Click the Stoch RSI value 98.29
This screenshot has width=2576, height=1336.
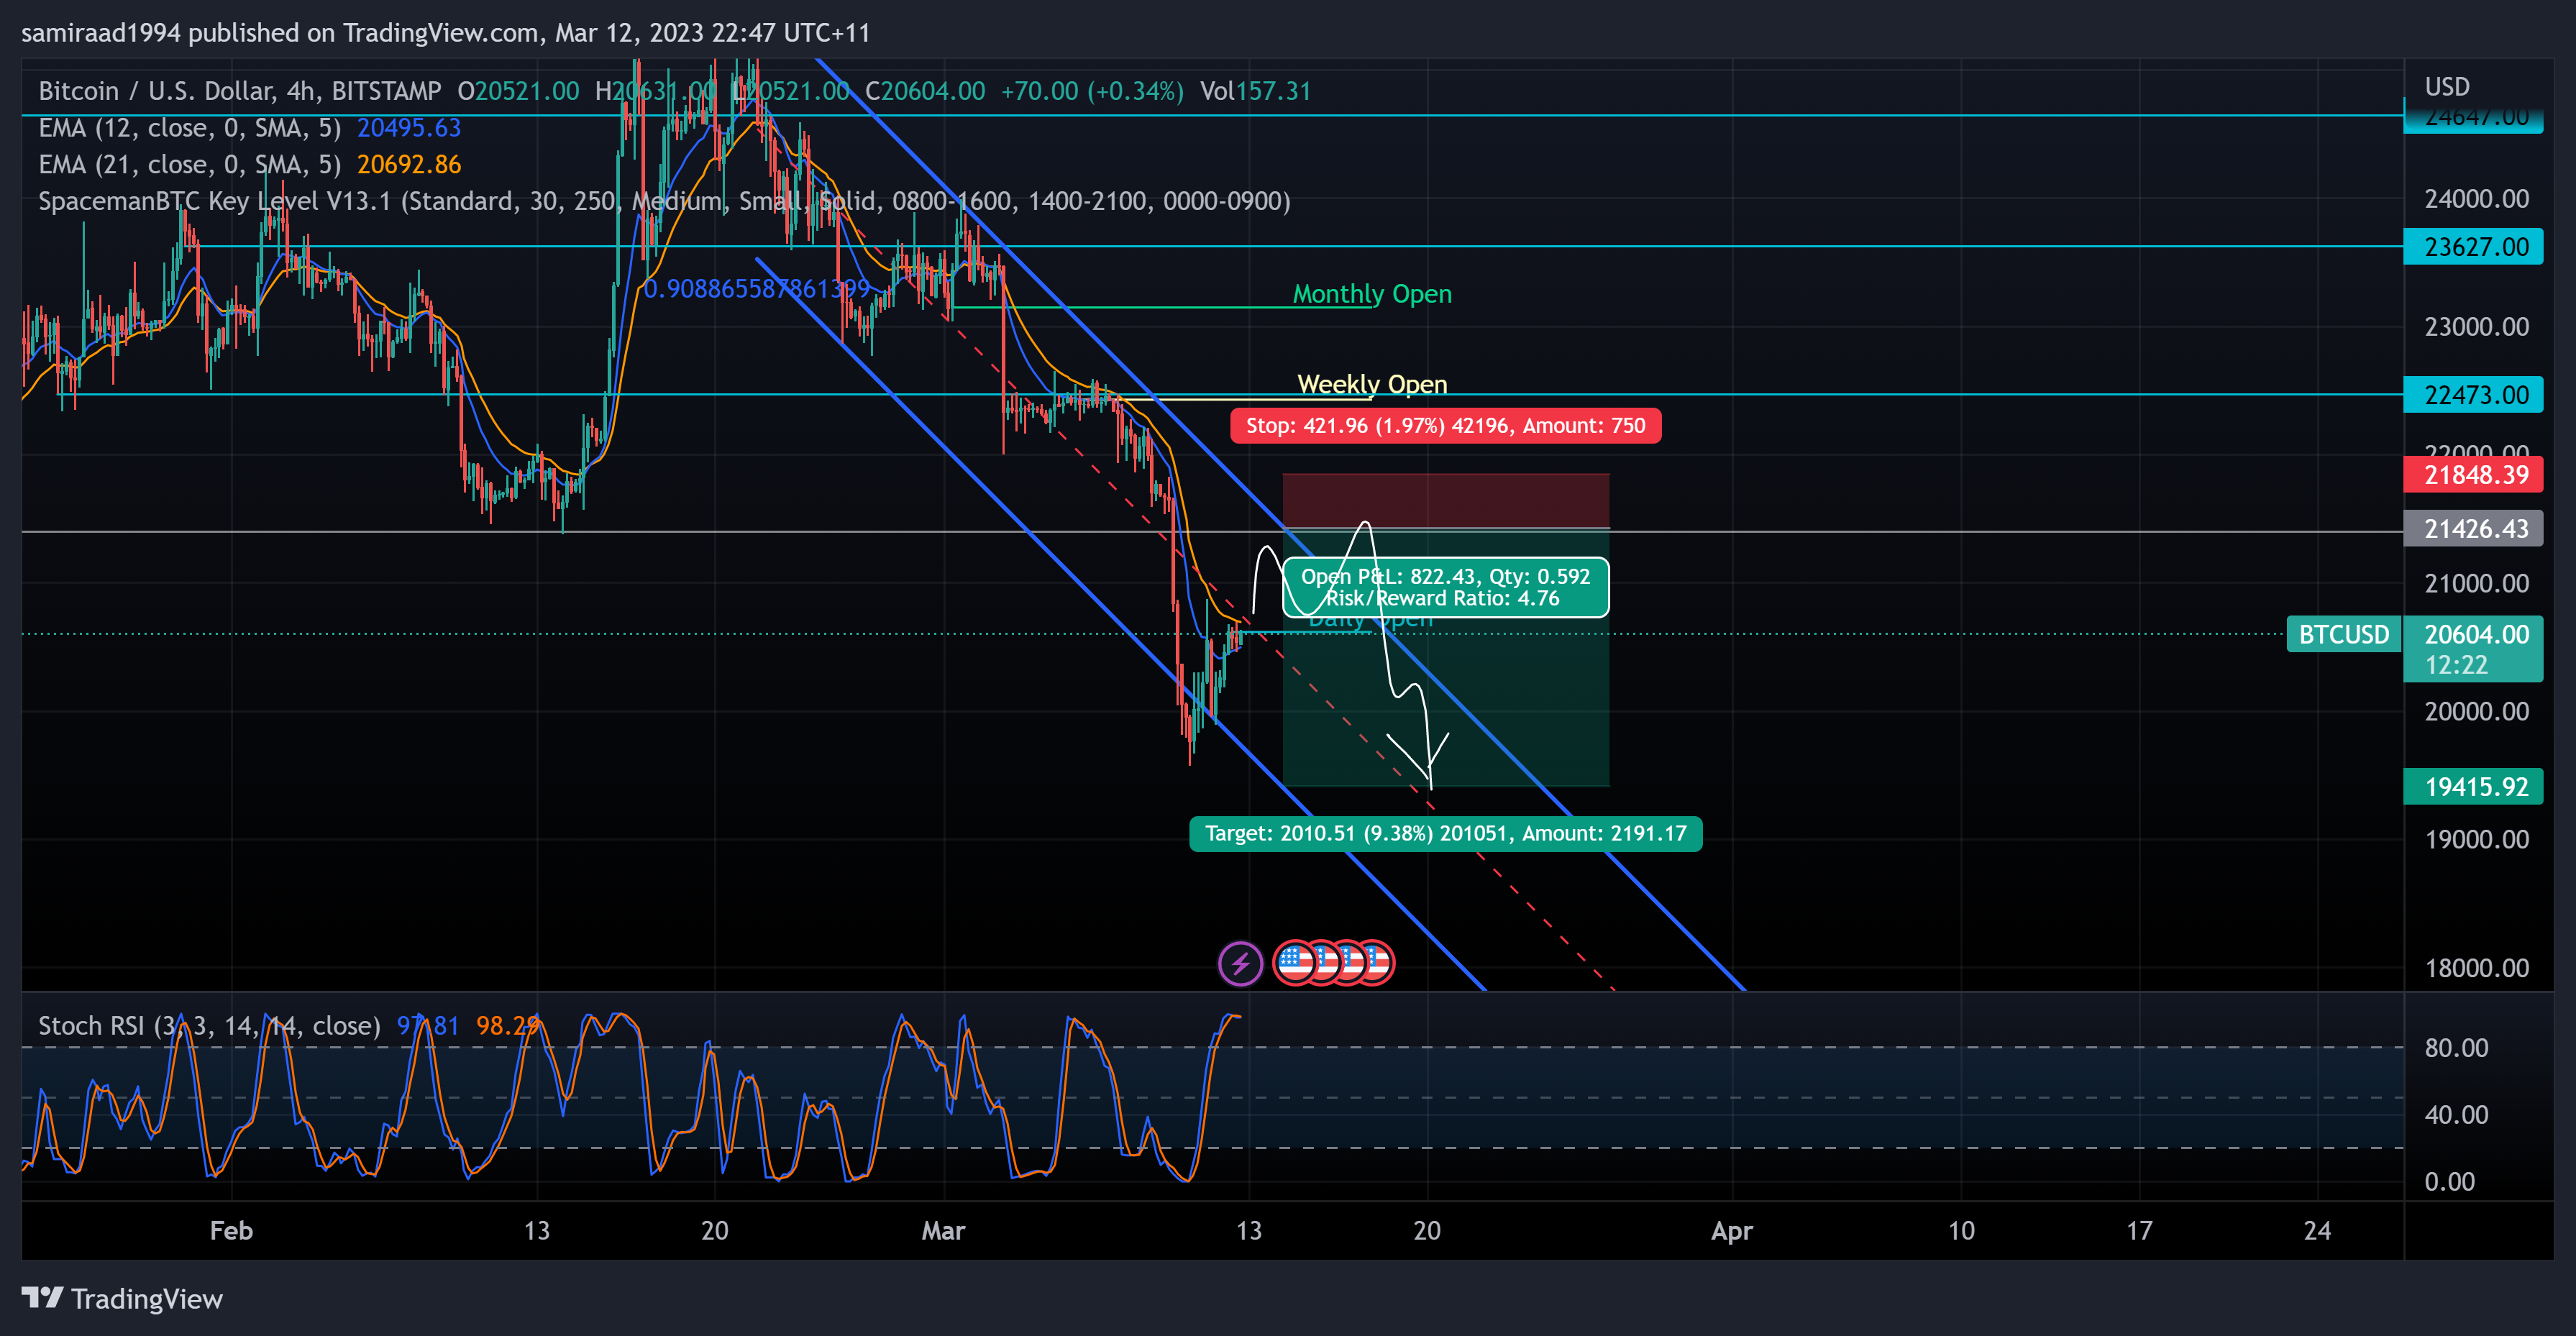click(x=508, y=1026)
